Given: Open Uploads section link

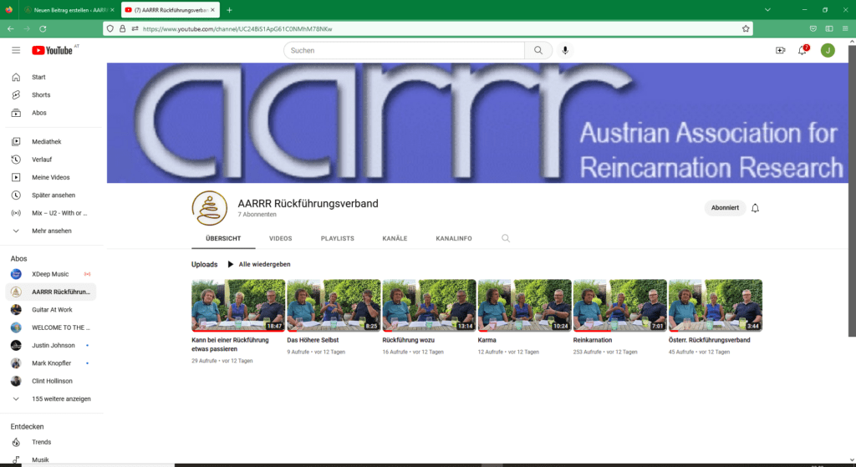Looking at the screenshot, I should coord(204,264).
